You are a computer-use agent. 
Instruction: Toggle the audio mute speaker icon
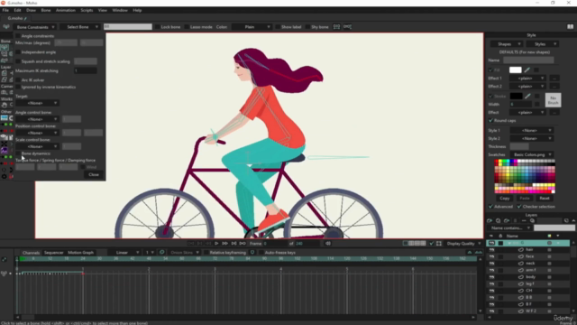(x=328, y=244)
